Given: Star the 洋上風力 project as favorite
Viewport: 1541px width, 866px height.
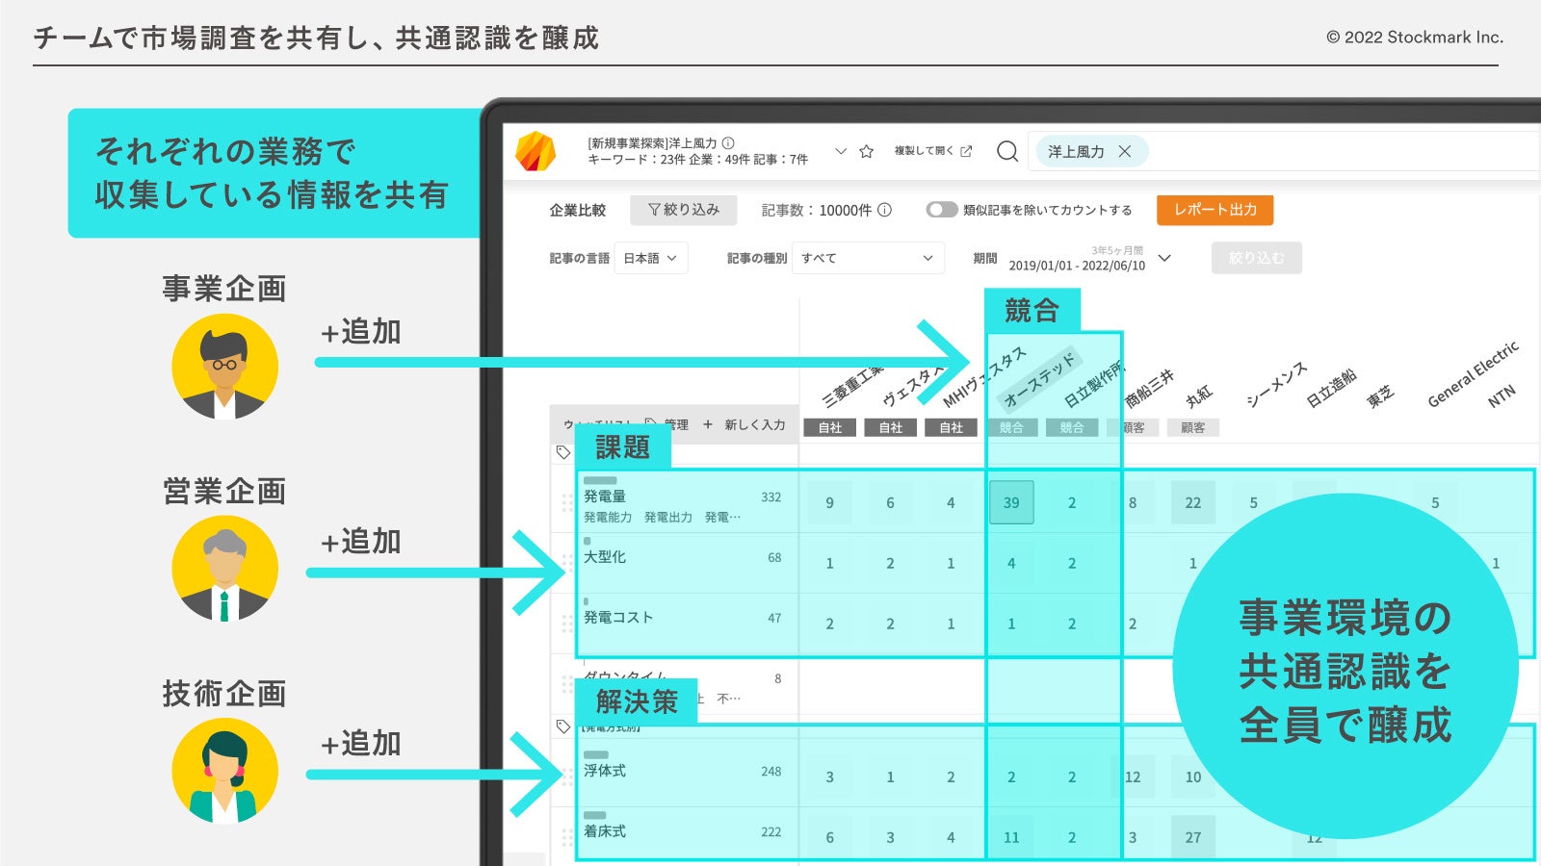Looking at the screenshot, I should click(866, 151).
